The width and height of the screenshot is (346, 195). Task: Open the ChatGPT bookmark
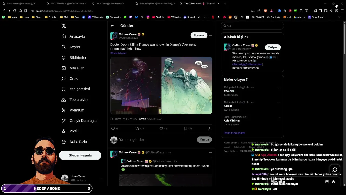(x=258, y=17)
